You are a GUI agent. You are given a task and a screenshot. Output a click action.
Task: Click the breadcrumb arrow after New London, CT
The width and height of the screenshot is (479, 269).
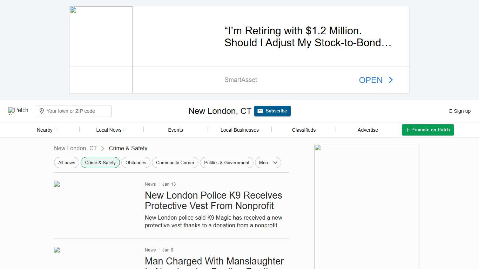[103, 149]
